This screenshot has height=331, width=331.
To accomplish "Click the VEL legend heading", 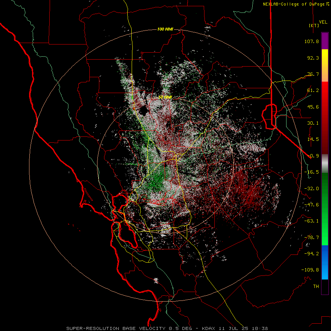I will (x=323, y=22).
